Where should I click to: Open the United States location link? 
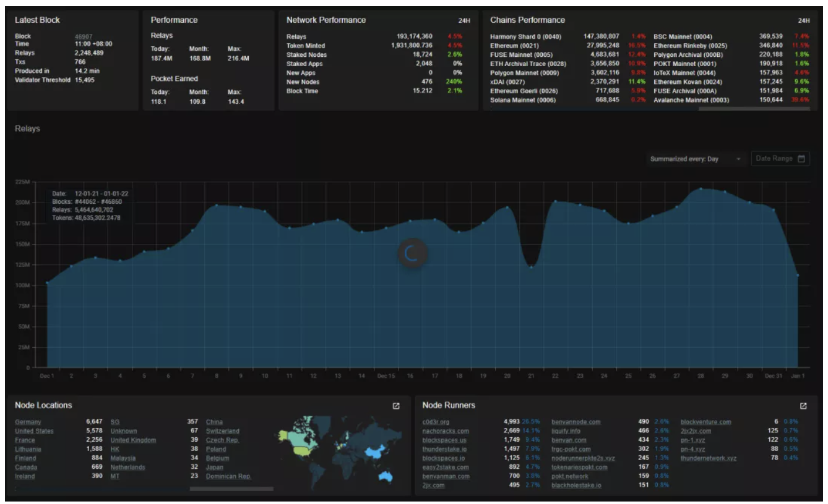(x=34, y=431)
